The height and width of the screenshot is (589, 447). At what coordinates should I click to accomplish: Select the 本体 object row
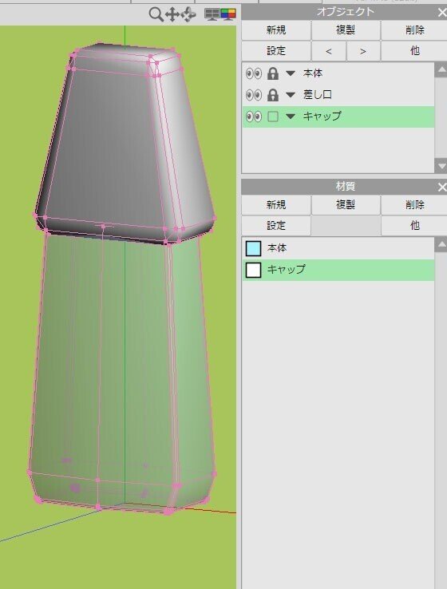coord(338,73)
